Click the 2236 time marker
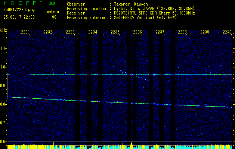 click(137, 32)
